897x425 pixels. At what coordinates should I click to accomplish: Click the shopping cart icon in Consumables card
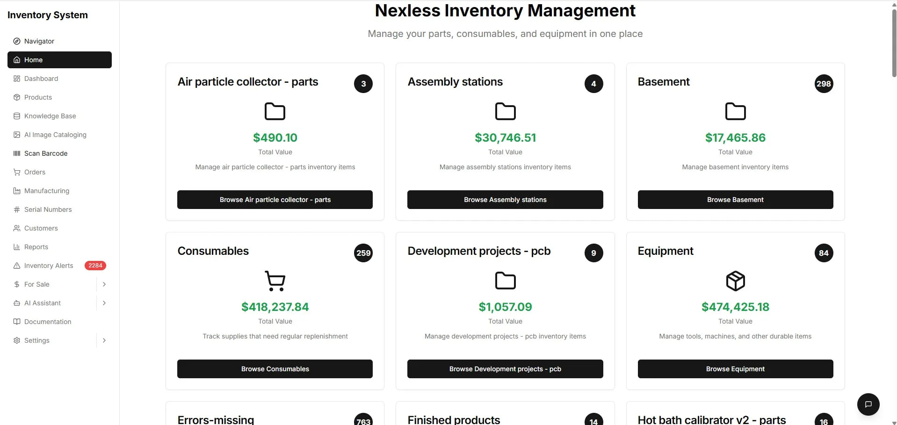tap(275, 281)
